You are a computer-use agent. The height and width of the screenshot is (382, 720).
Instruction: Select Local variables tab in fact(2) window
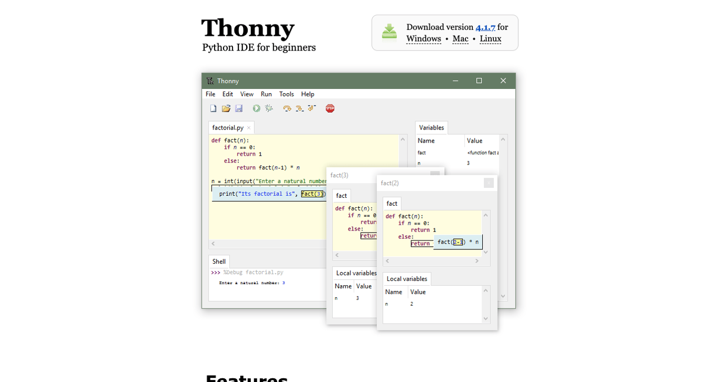click(407, 279)
